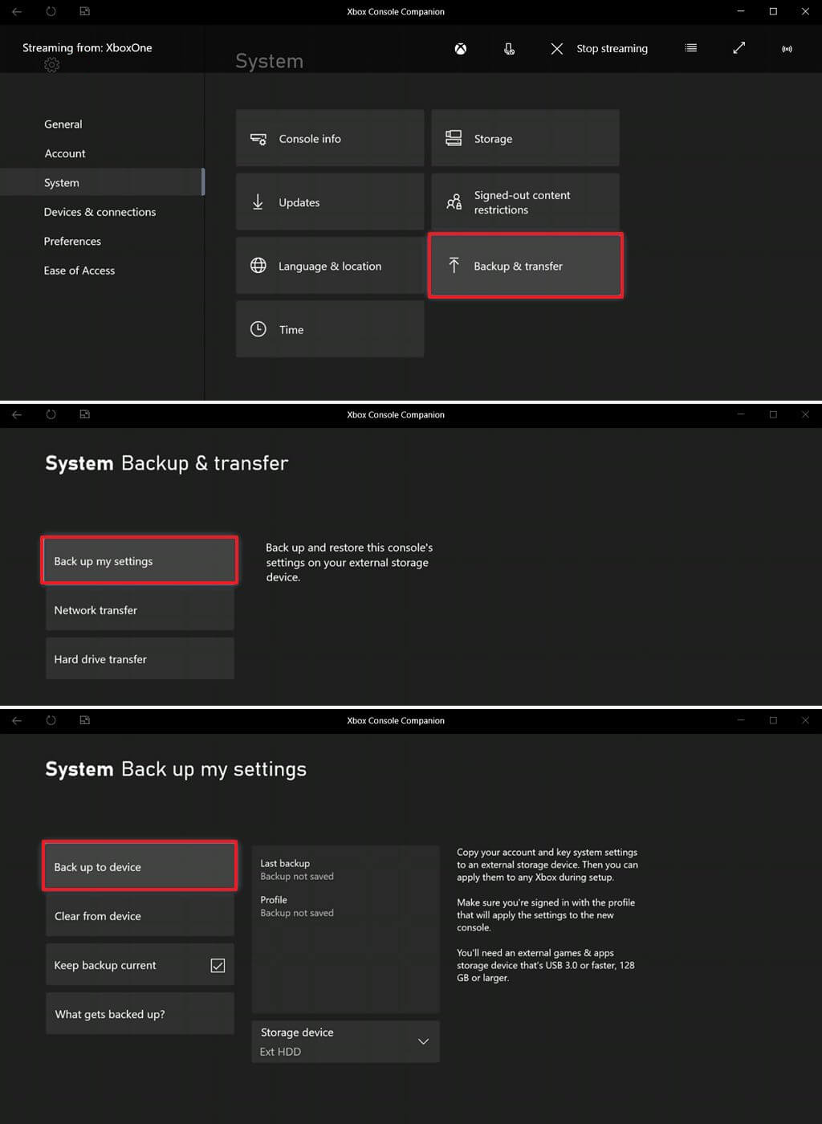Open What gets backed up? info

pos(140,1014)
